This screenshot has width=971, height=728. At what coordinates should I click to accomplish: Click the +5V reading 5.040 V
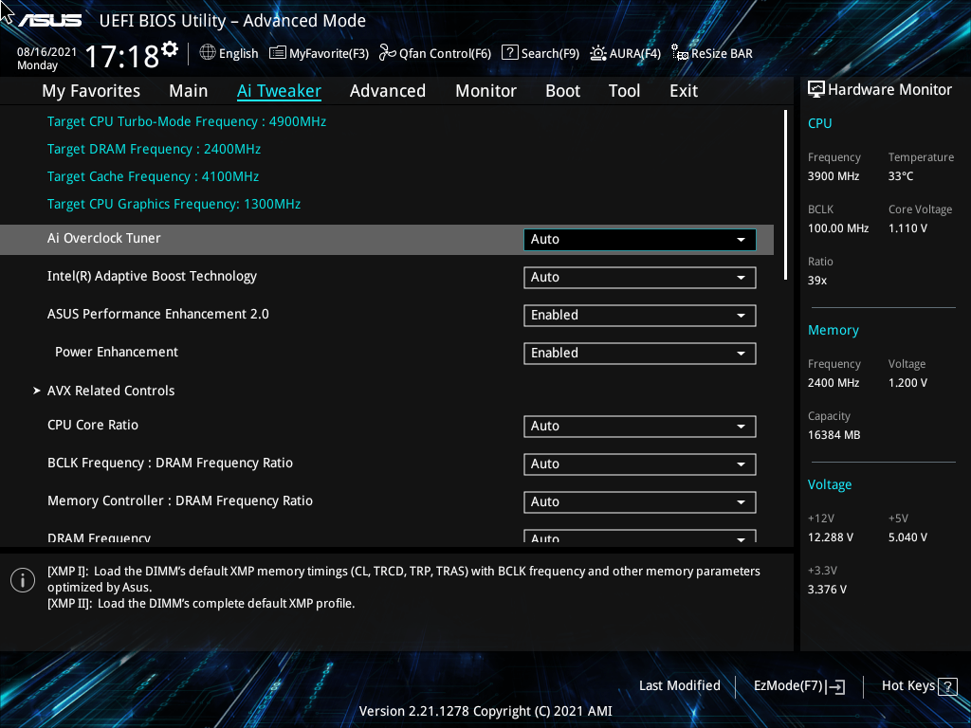pos(907,537)
